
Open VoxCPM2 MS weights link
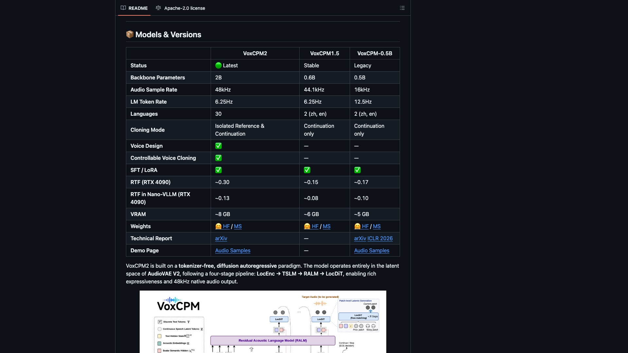pos(238,226)
